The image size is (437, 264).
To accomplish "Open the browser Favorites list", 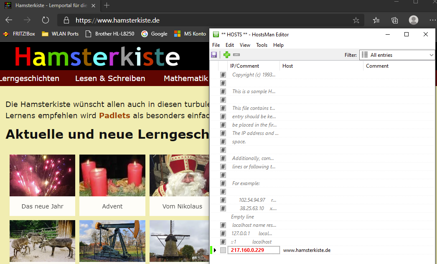I will pos(376,20).
